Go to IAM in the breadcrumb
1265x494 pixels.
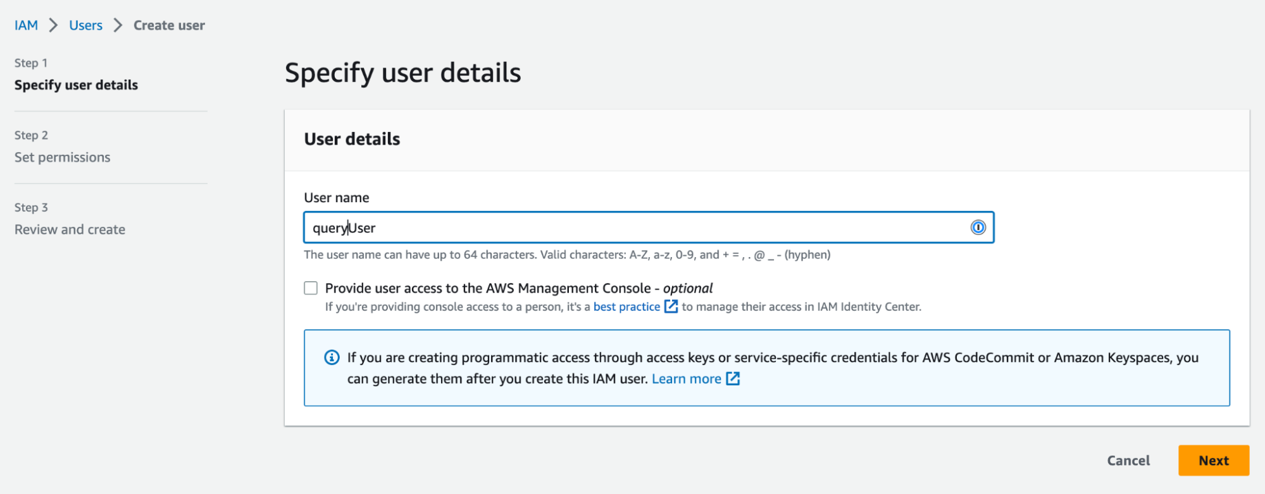point(26,25)
